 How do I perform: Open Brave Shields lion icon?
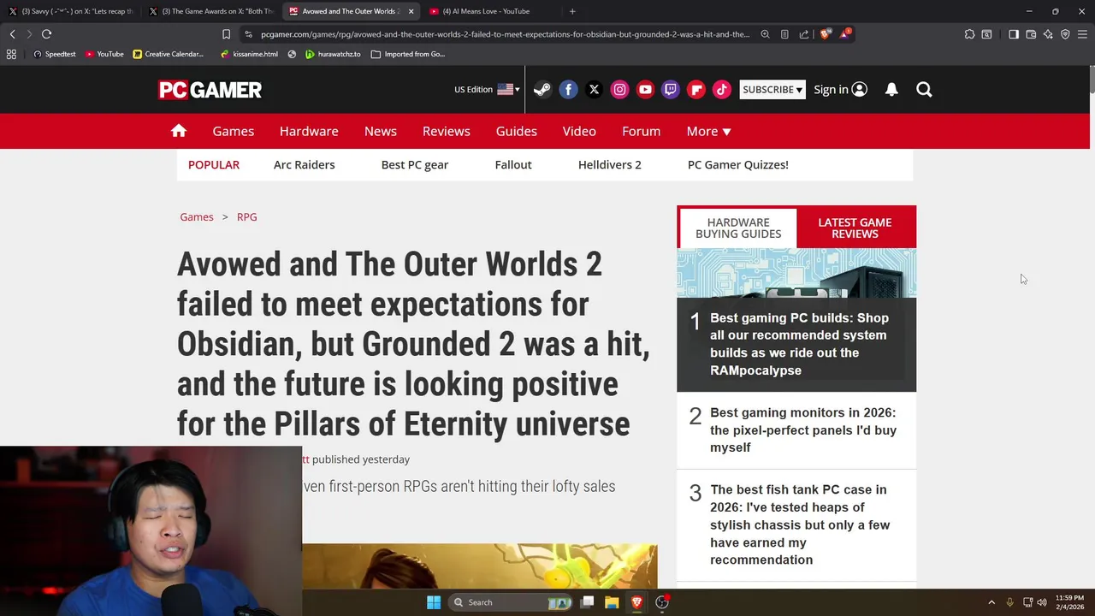point(825,34)
